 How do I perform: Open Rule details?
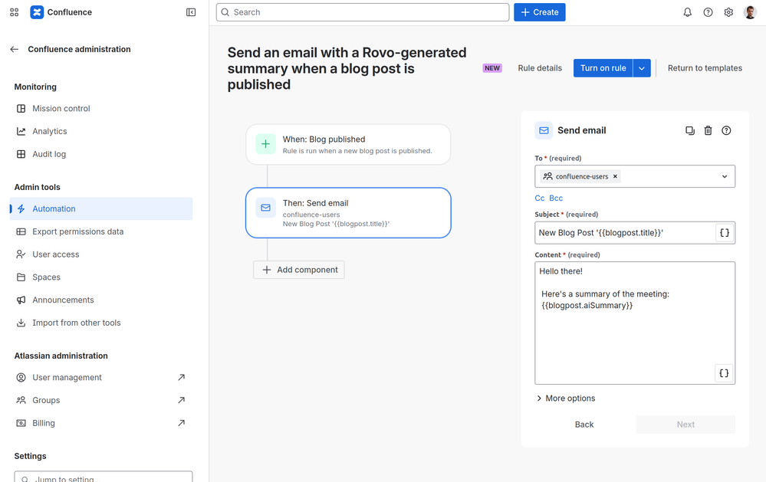[x=540, y=68]
